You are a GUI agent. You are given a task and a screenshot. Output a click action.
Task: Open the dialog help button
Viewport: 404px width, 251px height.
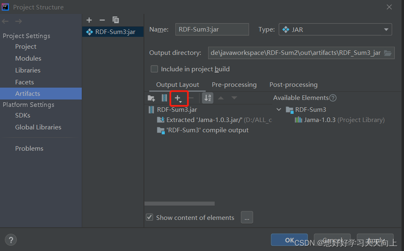click(x=11, y=240)
